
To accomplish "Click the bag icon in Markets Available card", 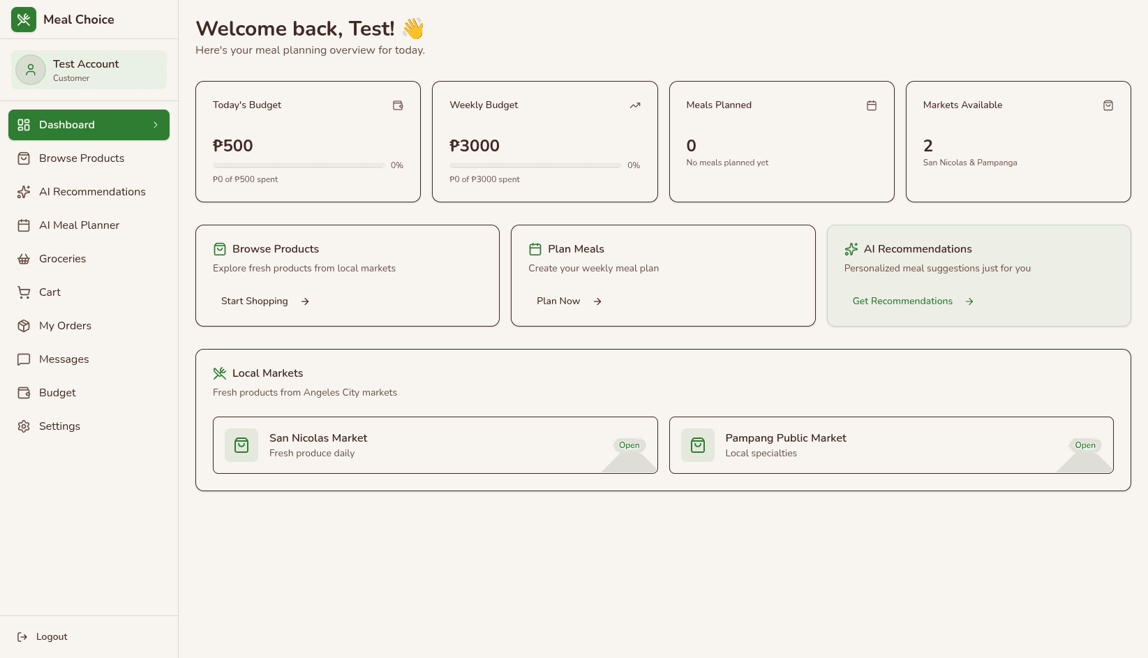I will (1108, 105).
